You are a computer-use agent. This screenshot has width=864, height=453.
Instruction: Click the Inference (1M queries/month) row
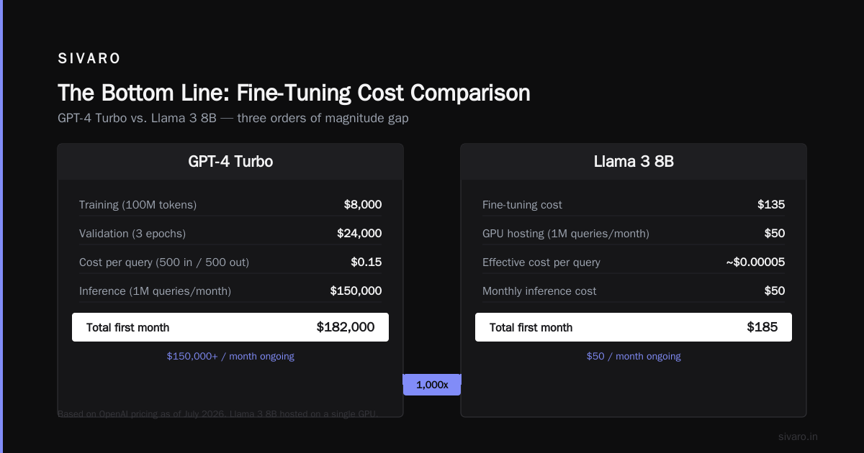pyautogui.click(x=230, y=291)
